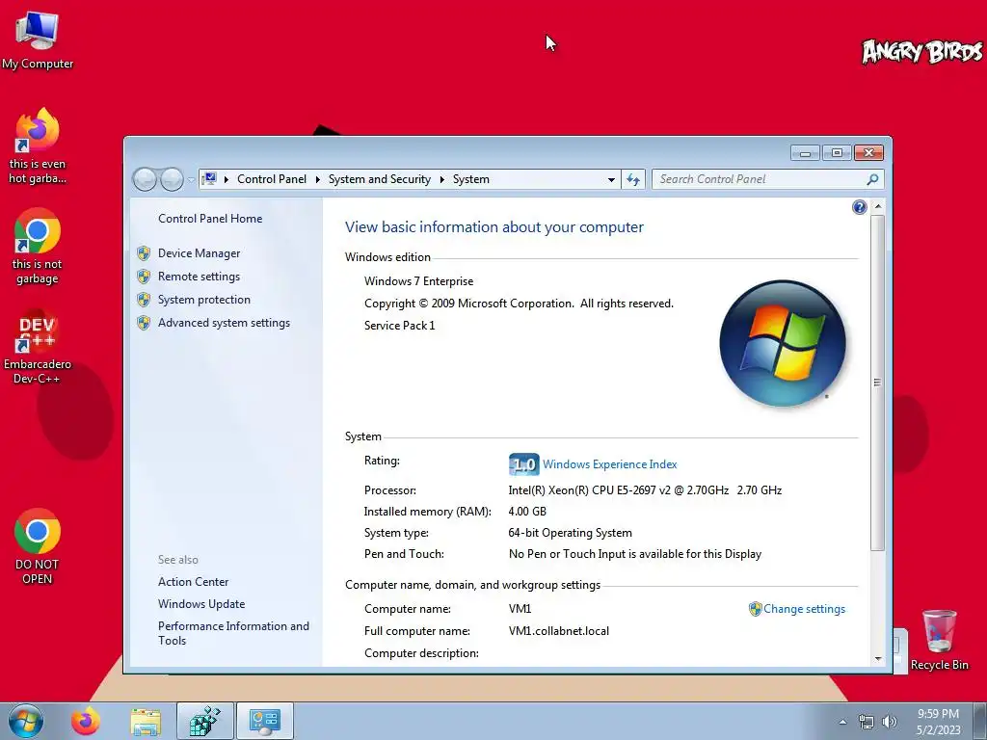Click the '4.00 GB' installed memory value
This screenshot has width=987, height=740.
(x=527, y=512)
